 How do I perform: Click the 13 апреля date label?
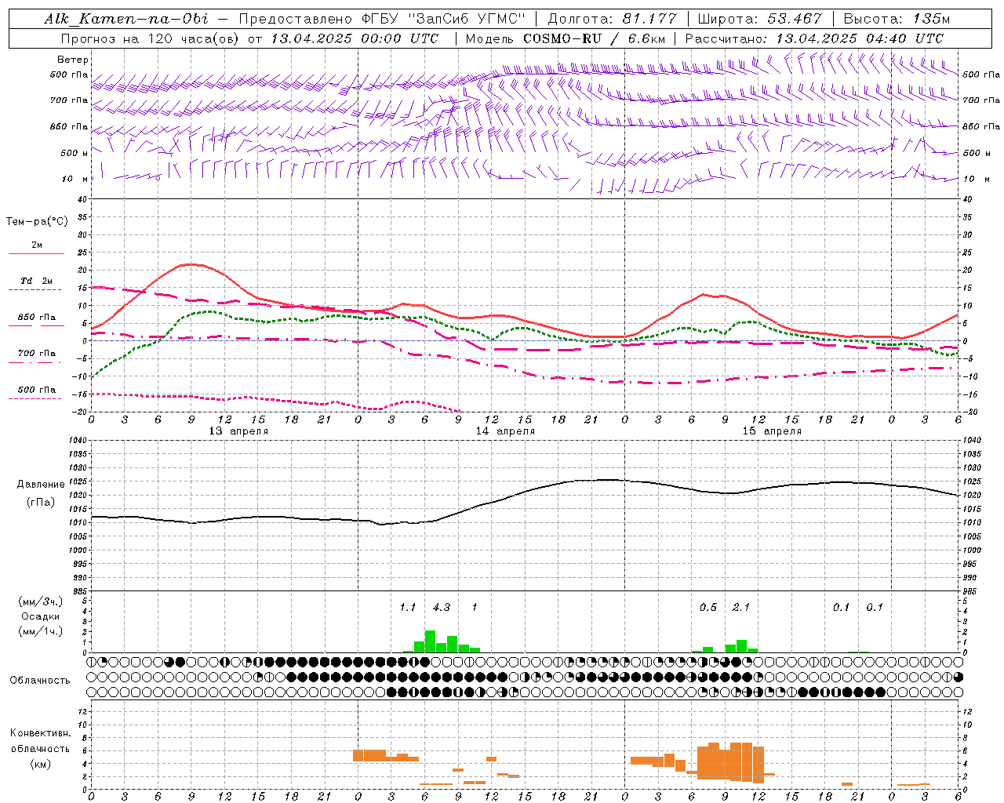[x=238, y=431]
